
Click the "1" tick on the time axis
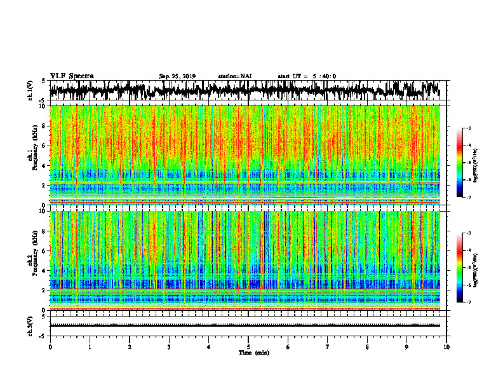(90, 347)
